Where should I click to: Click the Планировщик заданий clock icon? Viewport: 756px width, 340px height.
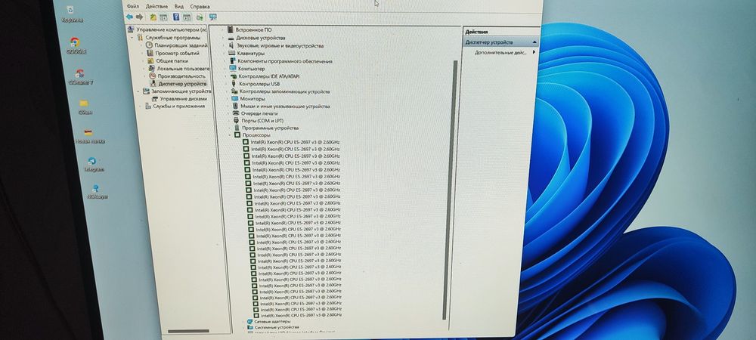point(149,45)
